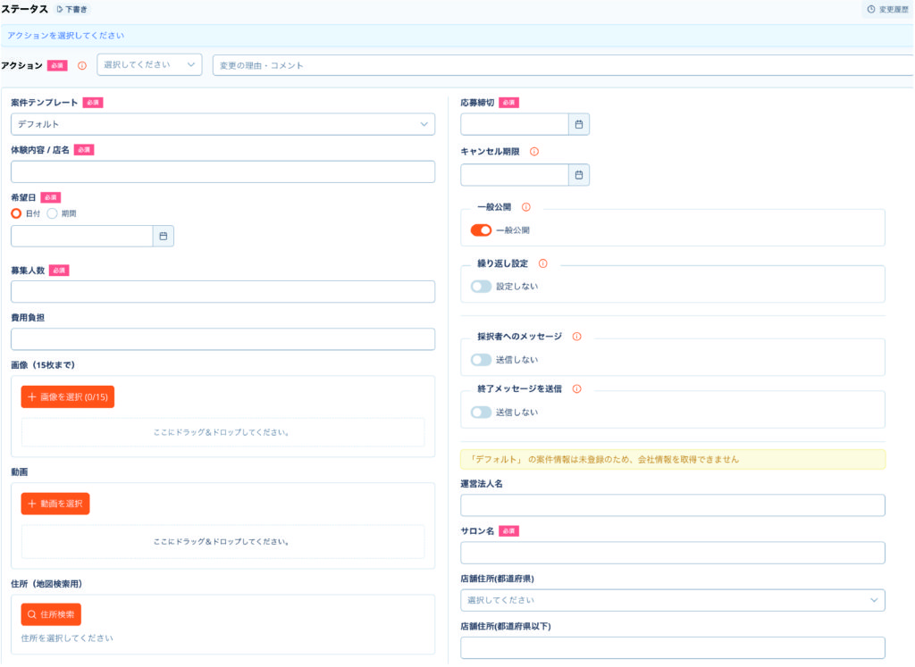915x667 pixels.
Task: Click info icon next to キャンセル期限
Action: pos(534,152)
